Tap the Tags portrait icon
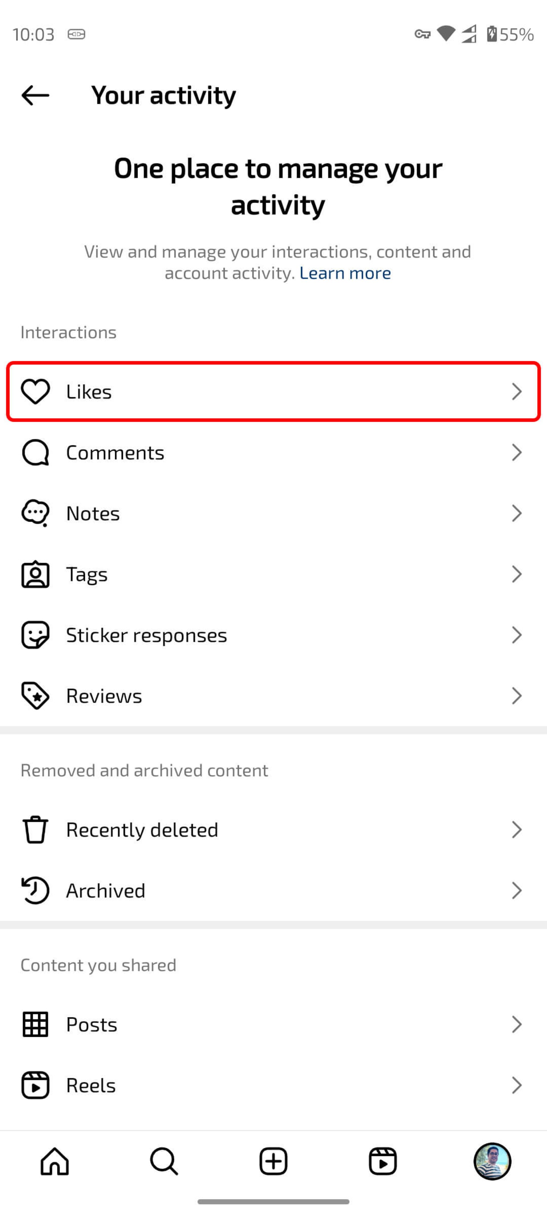 coord(35,574)
